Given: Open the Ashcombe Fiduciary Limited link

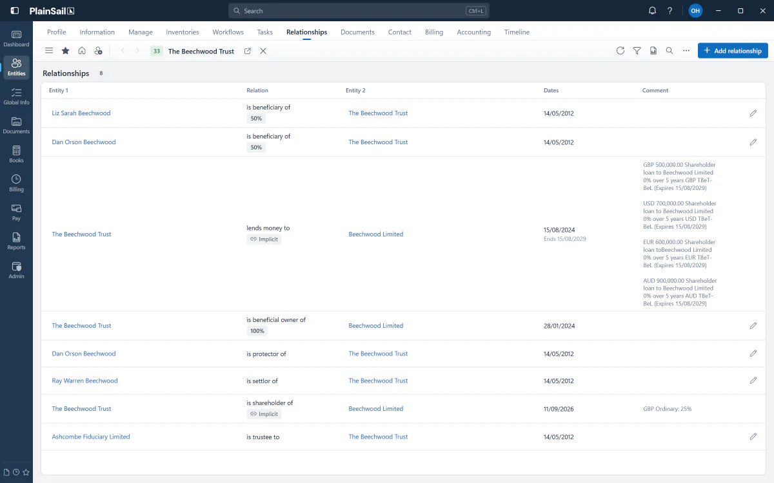Looking at the screenshot, I should coord(91,437).
